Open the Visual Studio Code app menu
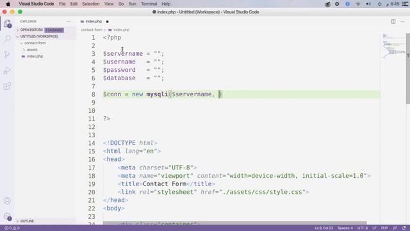Screen dimensions: 410x231 (x=37, y=4)
